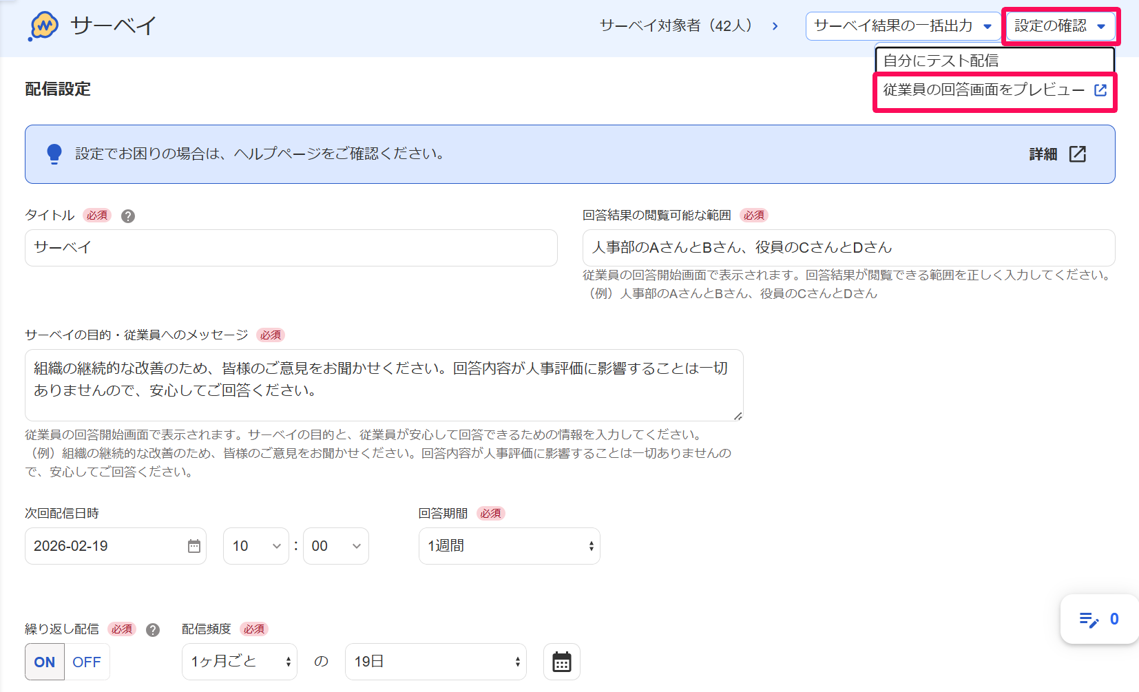
Task: Open the date picker calendar icon
Action: 194,546
